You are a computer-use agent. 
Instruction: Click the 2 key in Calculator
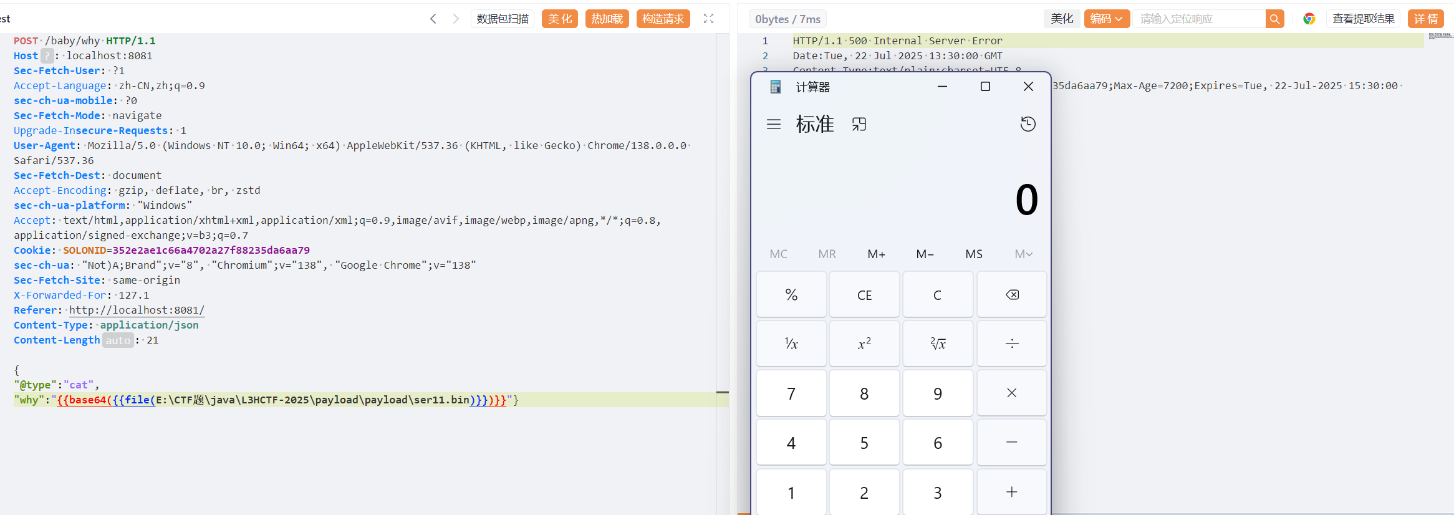(864, 492)
